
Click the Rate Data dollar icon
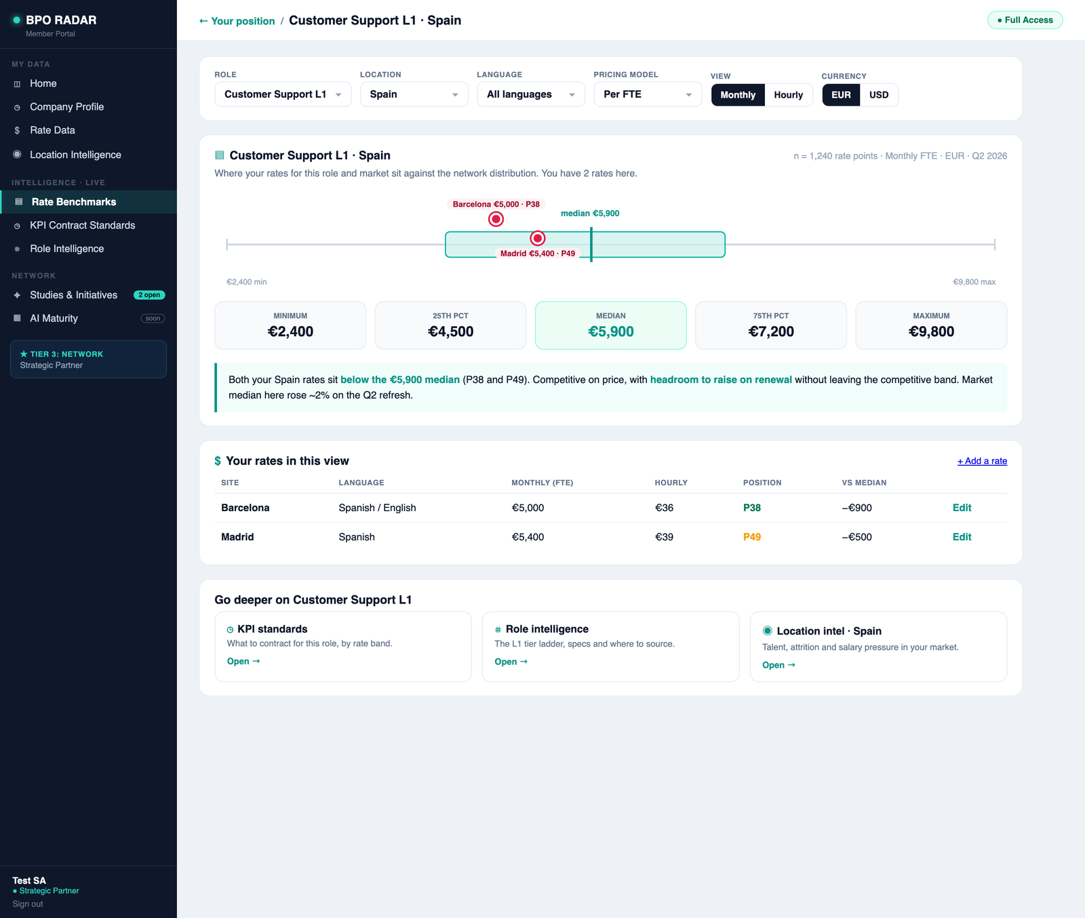[17, 130]
